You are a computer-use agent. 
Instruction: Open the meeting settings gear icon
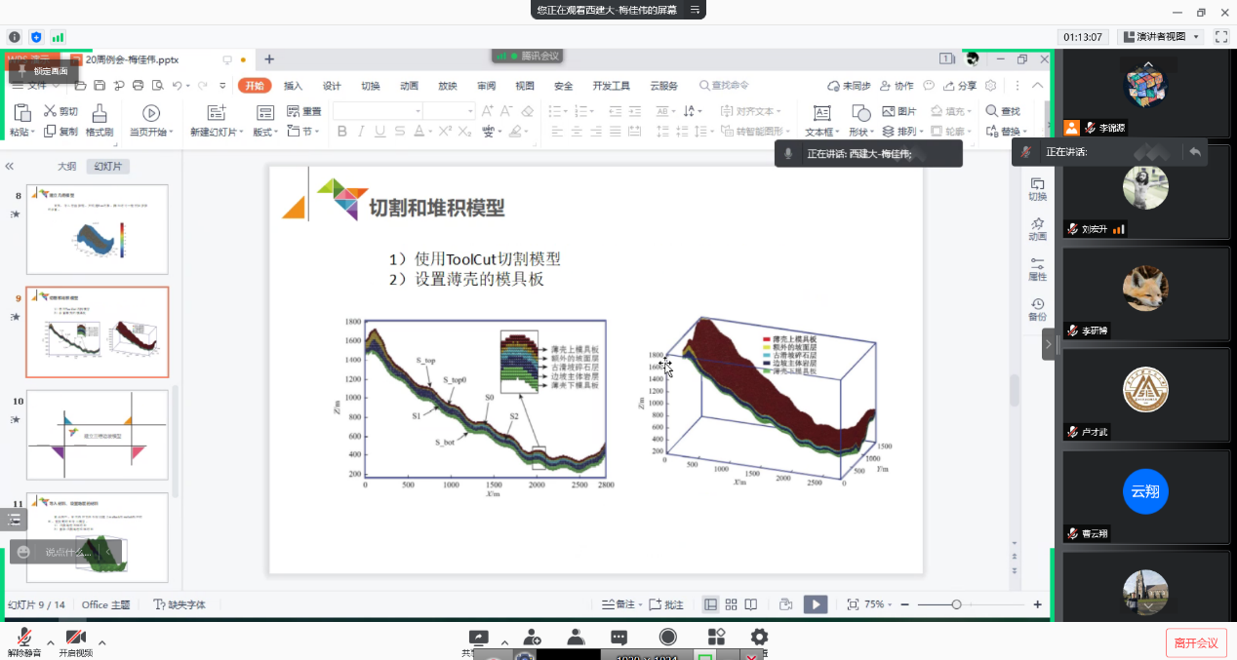click(759, 637)
